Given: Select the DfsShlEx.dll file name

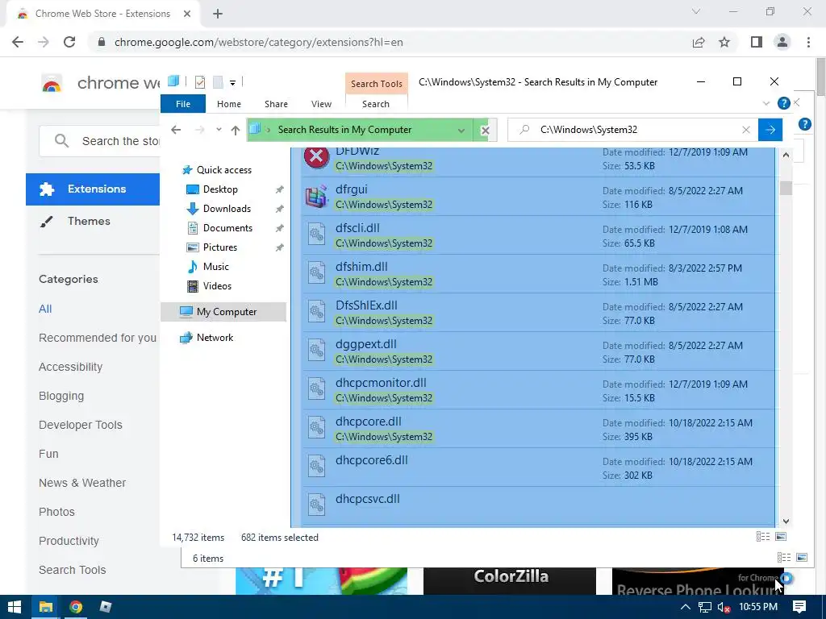Looking at the screenshot, I should pos(366,305).
